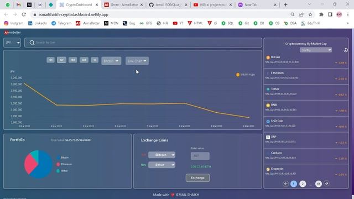The image size is (354, 199).
Task: Toggle Ethereum in portfolio pie legend
Action: pos(64,164)
